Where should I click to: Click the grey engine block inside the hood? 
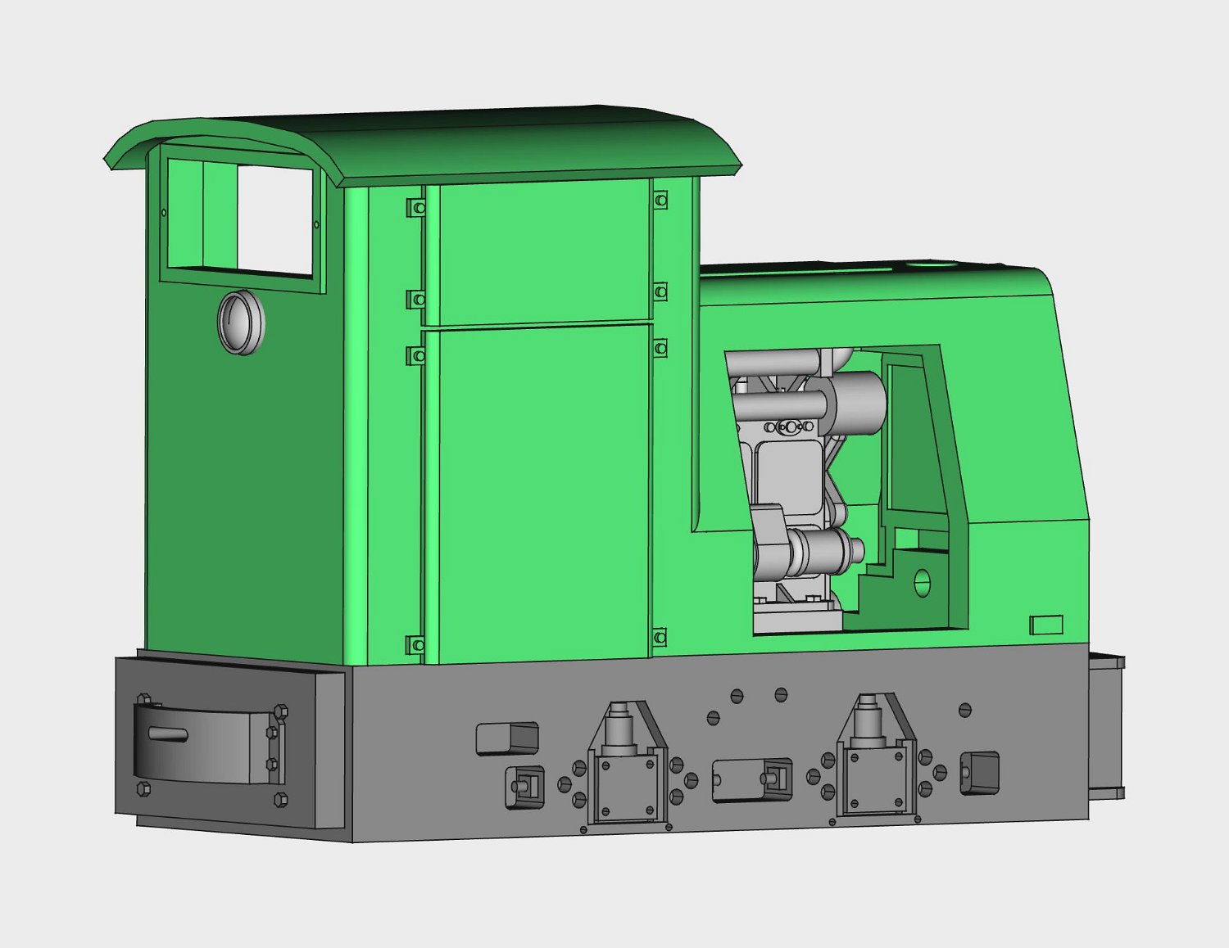787,475
